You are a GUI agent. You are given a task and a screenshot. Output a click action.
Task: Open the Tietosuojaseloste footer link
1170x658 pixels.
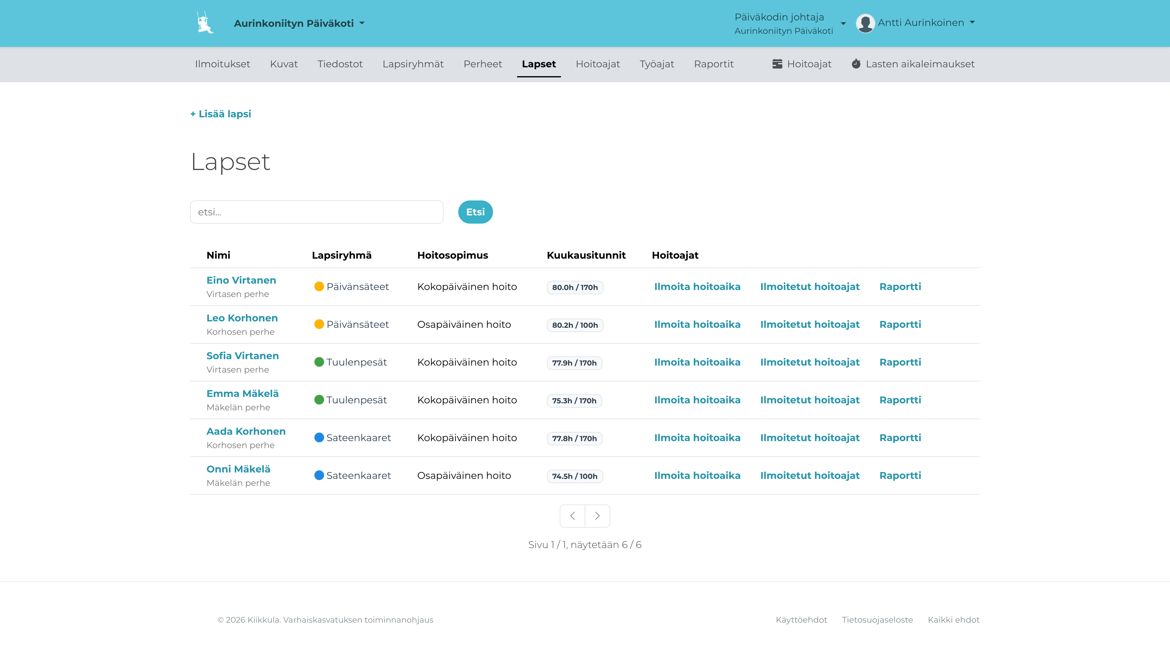877,620
